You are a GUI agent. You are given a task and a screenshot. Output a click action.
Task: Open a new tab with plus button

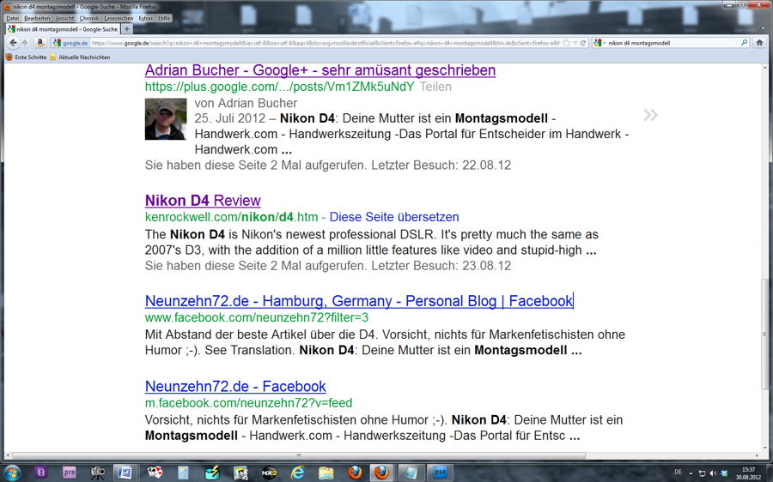coord(127,29)
